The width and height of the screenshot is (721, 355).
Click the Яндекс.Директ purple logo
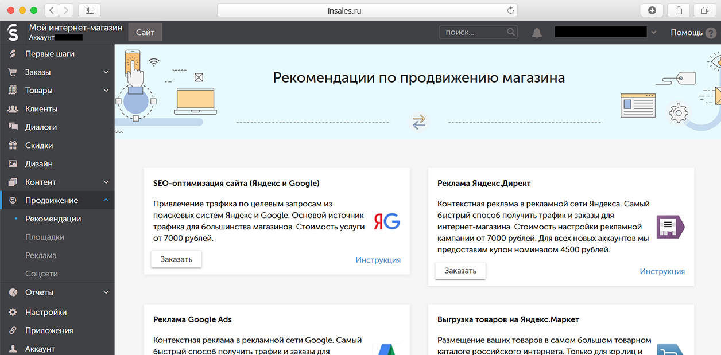pos(670,227)
